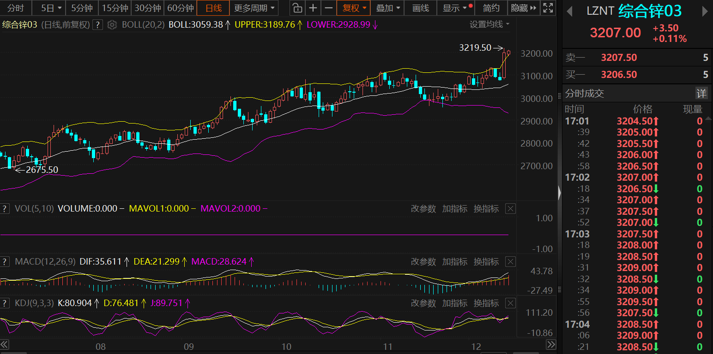This screenshot has width=713, height=354.
Task: Close the MACD indicator panel
Action: (x=510, y=262)
